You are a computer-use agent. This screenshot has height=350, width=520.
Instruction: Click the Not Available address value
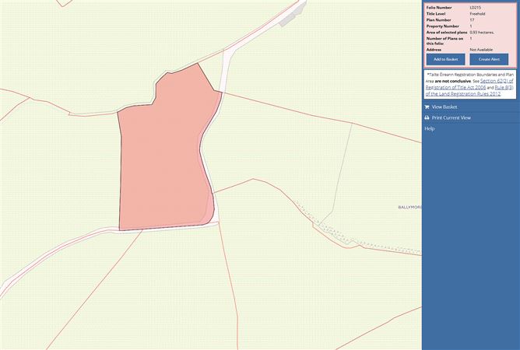tap(483, 50)
